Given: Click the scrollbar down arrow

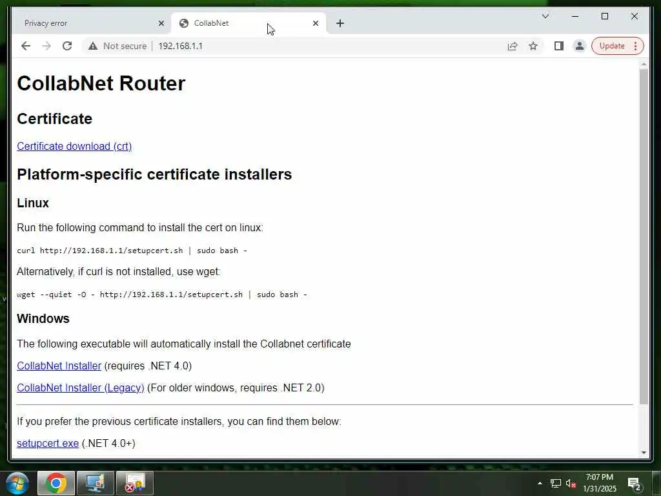Looking at the screenshot, I should (644, 452).
